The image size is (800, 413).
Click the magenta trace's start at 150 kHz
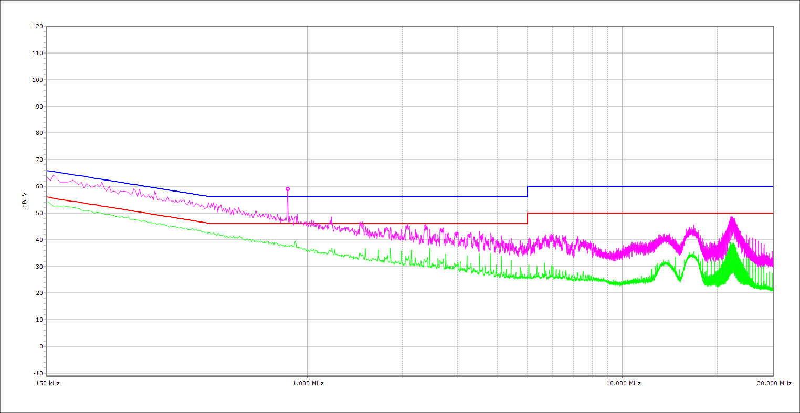[47, 177]
